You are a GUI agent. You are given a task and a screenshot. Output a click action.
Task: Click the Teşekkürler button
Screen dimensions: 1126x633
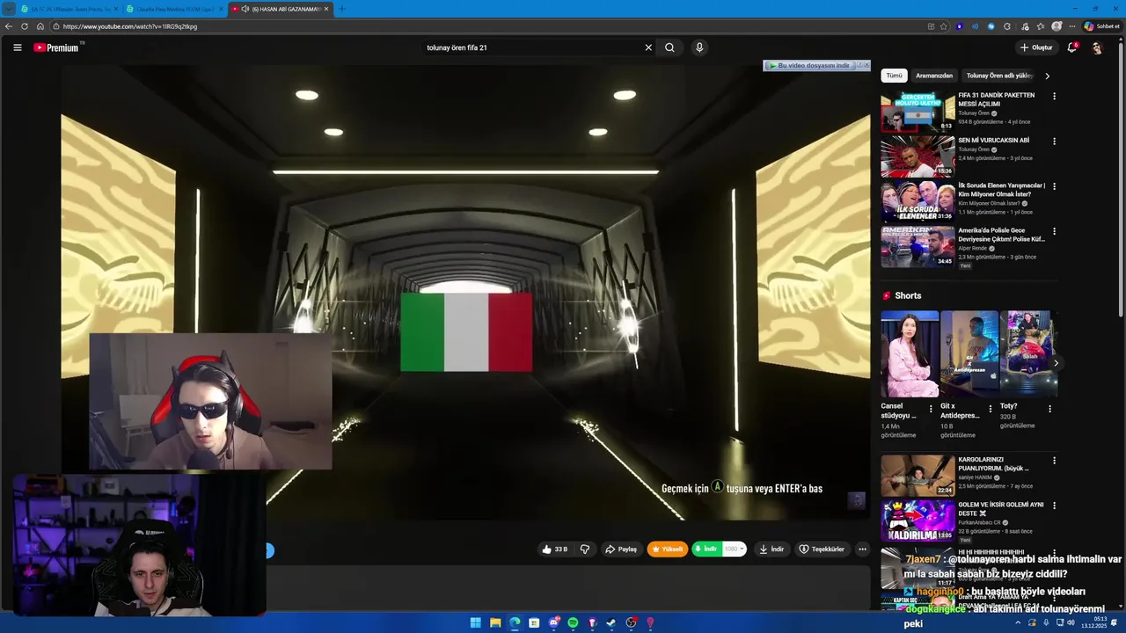point(822,549)
